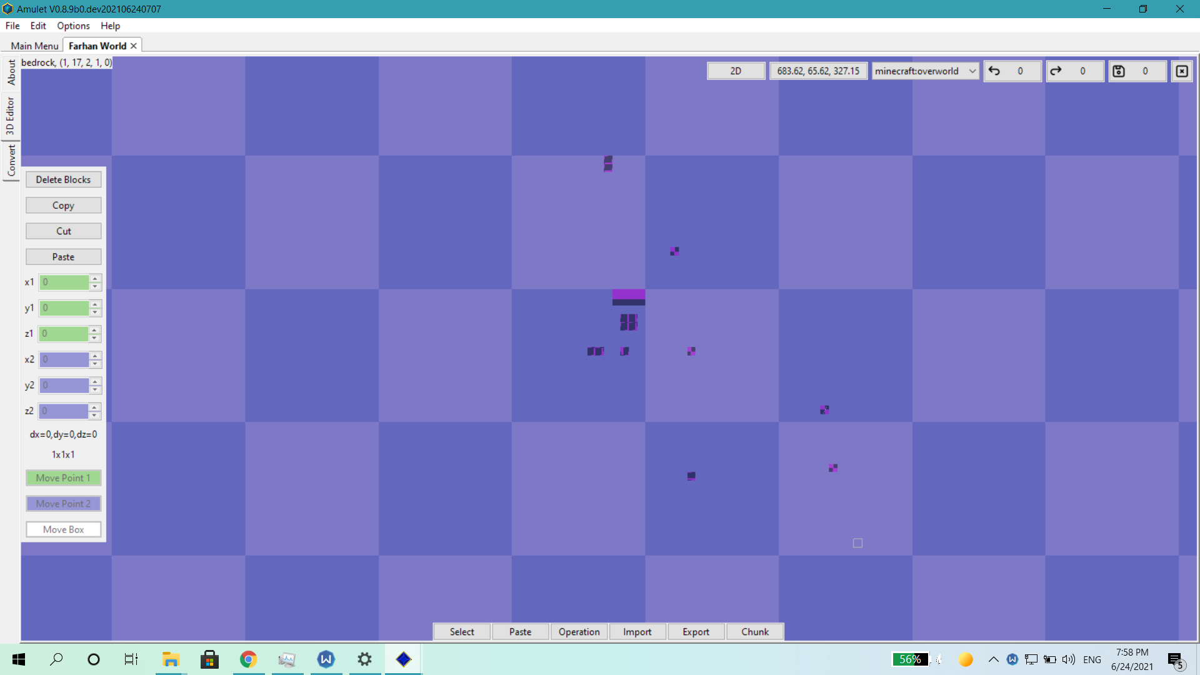
Task: Close the world with X box icon
Action: coord(1182,71)
